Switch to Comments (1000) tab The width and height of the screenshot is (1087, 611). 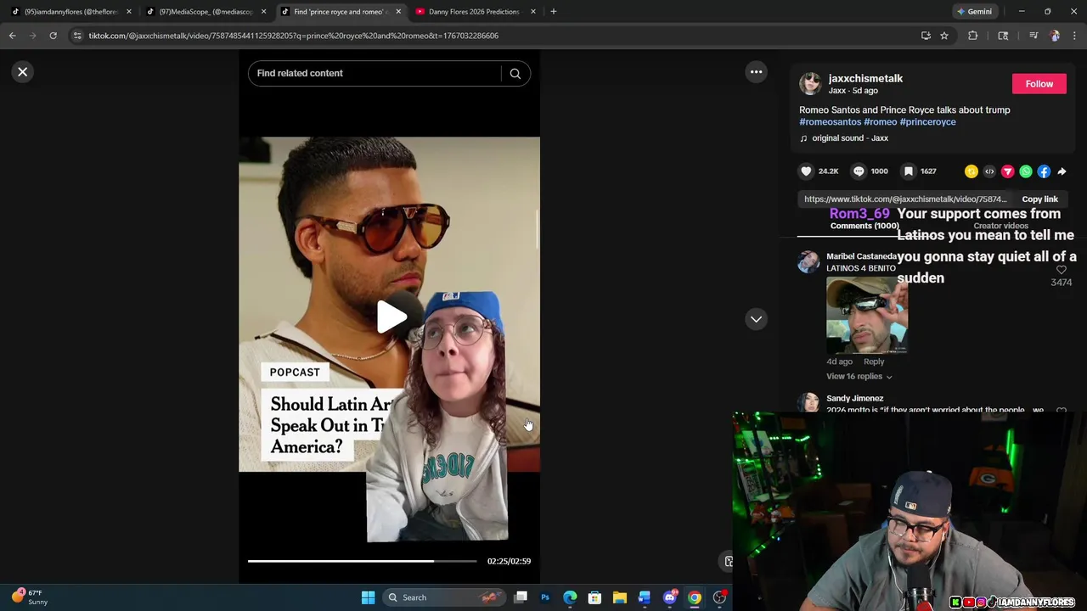tap(865, 226)
